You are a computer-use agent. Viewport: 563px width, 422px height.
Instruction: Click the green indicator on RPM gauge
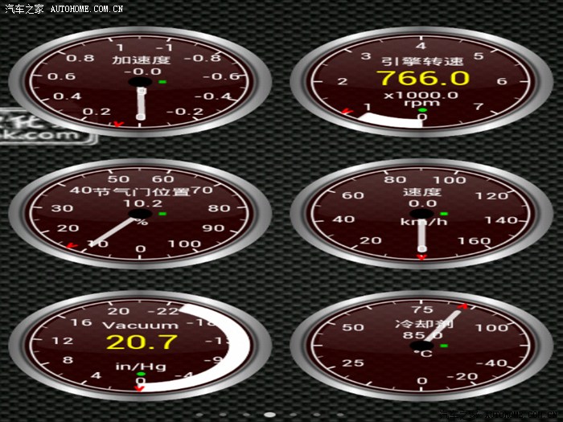pyautogui.click(x=422, y=109)
